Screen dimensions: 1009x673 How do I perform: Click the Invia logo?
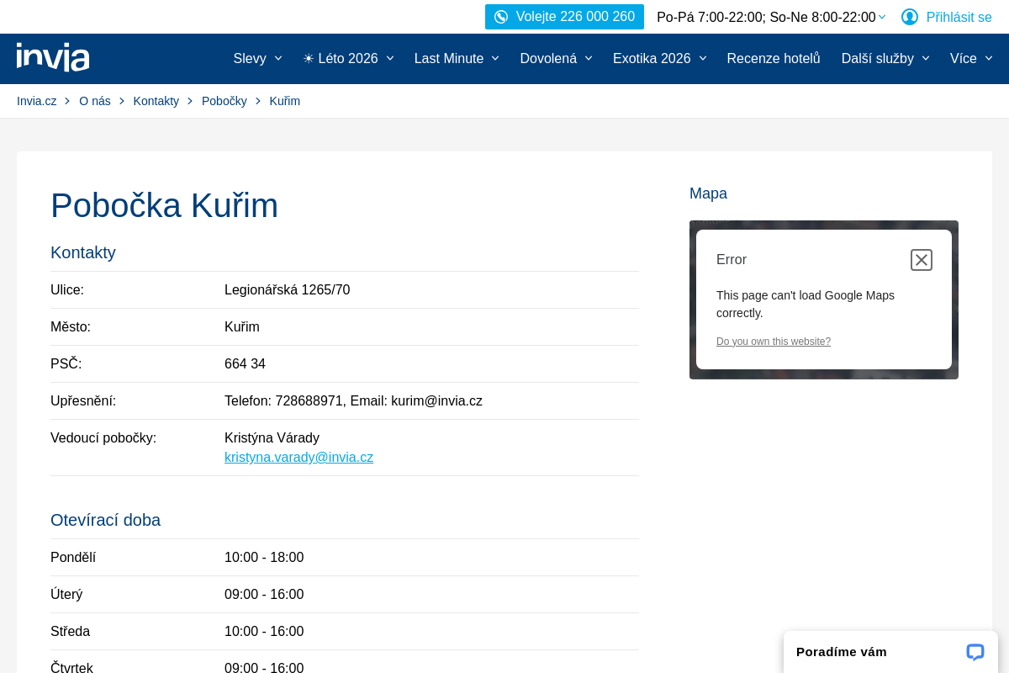53,57
